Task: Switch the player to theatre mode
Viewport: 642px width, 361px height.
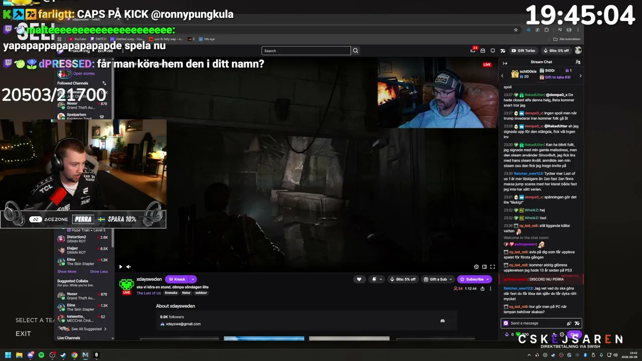Action: click(x=485, y=267)
